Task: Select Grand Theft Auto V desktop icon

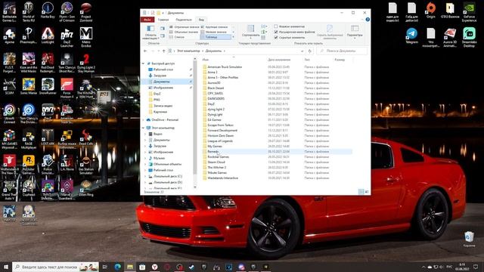Action: (9, 190)
